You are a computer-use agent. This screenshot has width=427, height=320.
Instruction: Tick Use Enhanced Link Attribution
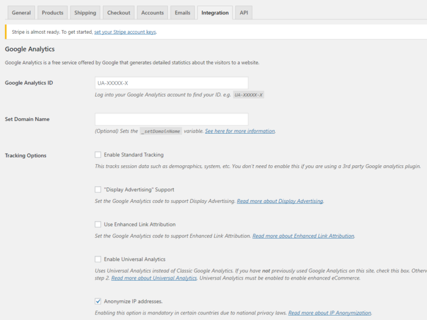pyautogui.click(x=98, y=225)
